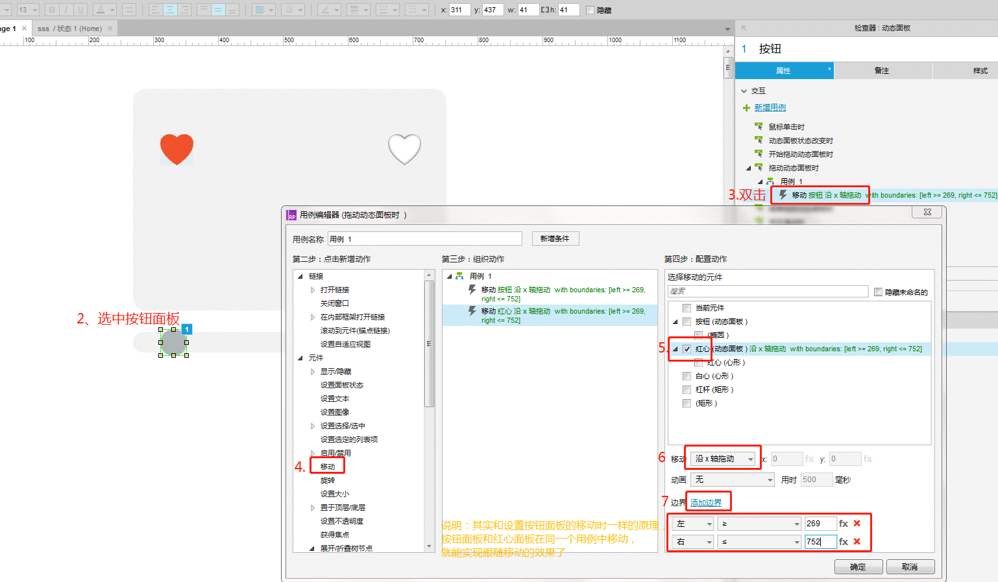Open the line width dropdown
998x582 pixels.
[358, 10]
